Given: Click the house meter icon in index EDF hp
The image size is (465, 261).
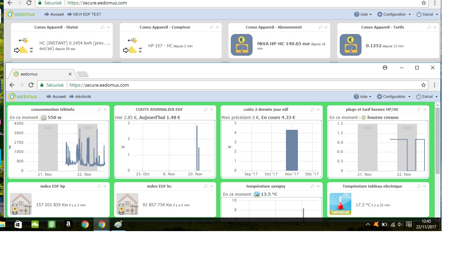Looking at the screenshot, I should click(21, 204).
